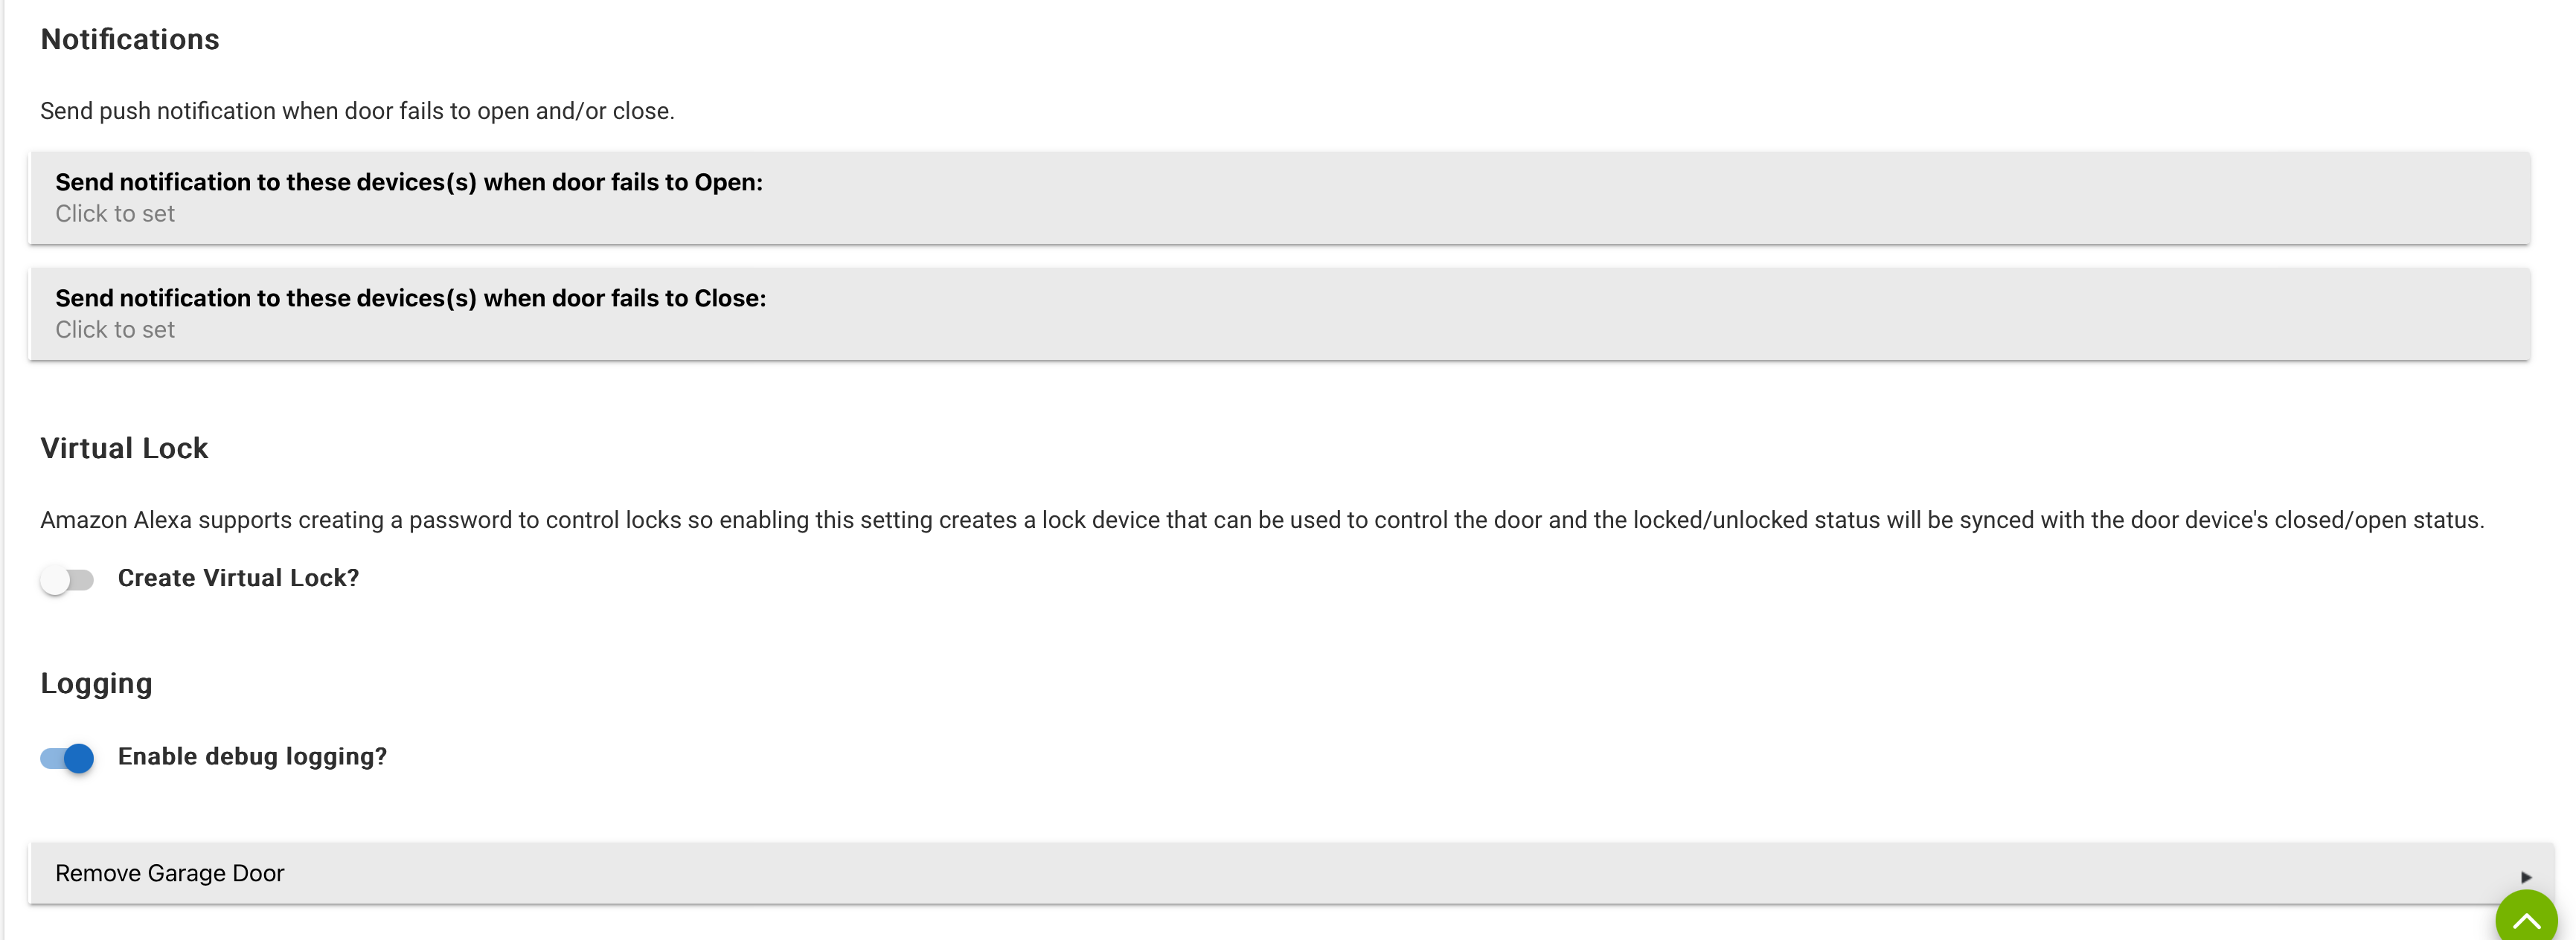
Task: Open device selector for door fails to Open
Action: point(1279,198)
